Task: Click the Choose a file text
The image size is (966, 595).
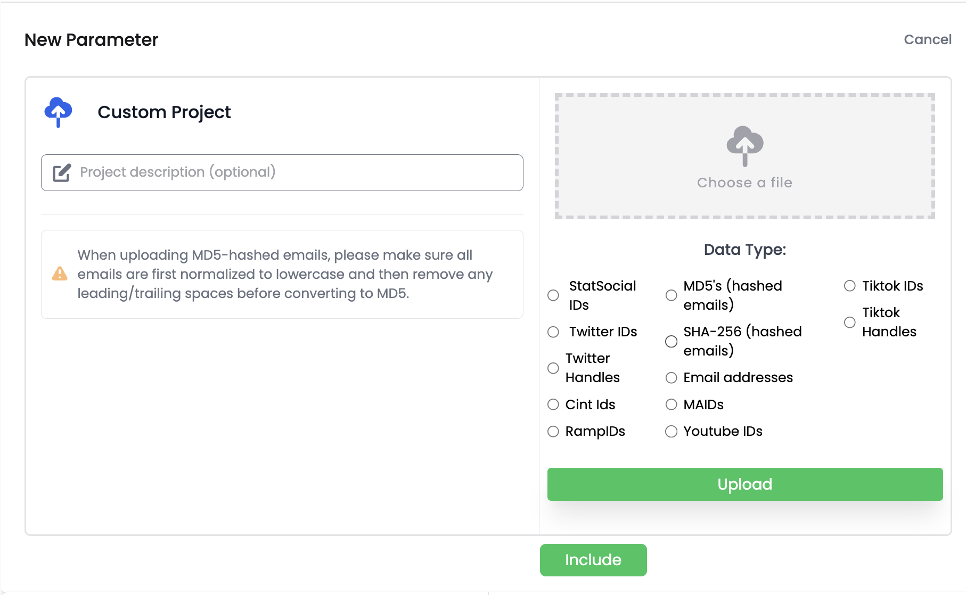Action: pyautogui.click(x=744, y=183)
